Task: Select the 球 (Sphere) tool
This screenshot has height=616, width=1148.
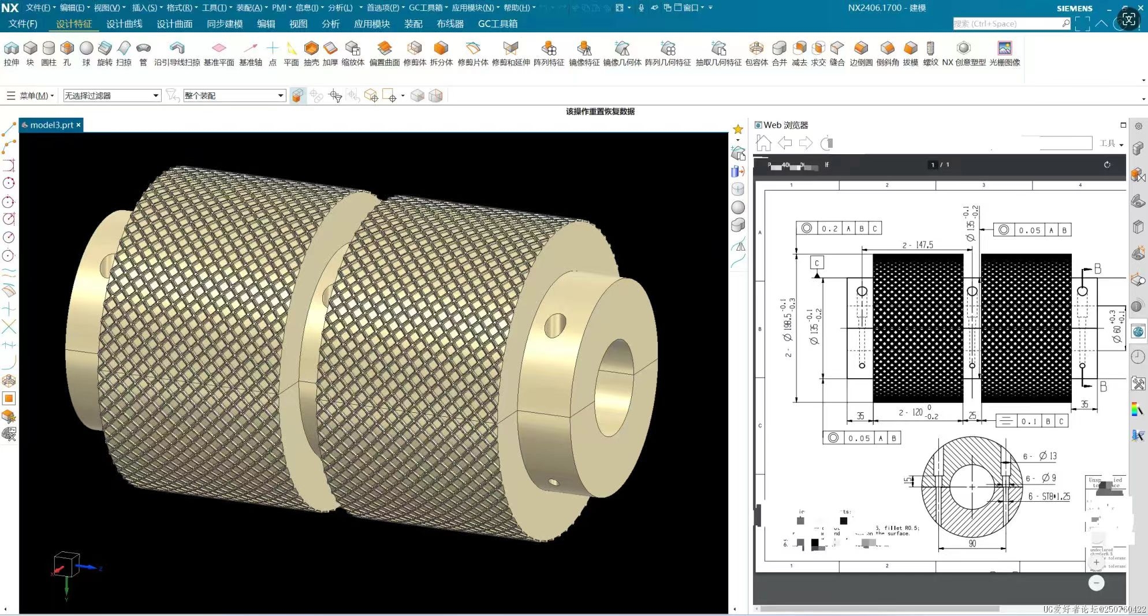Action: 86,53
